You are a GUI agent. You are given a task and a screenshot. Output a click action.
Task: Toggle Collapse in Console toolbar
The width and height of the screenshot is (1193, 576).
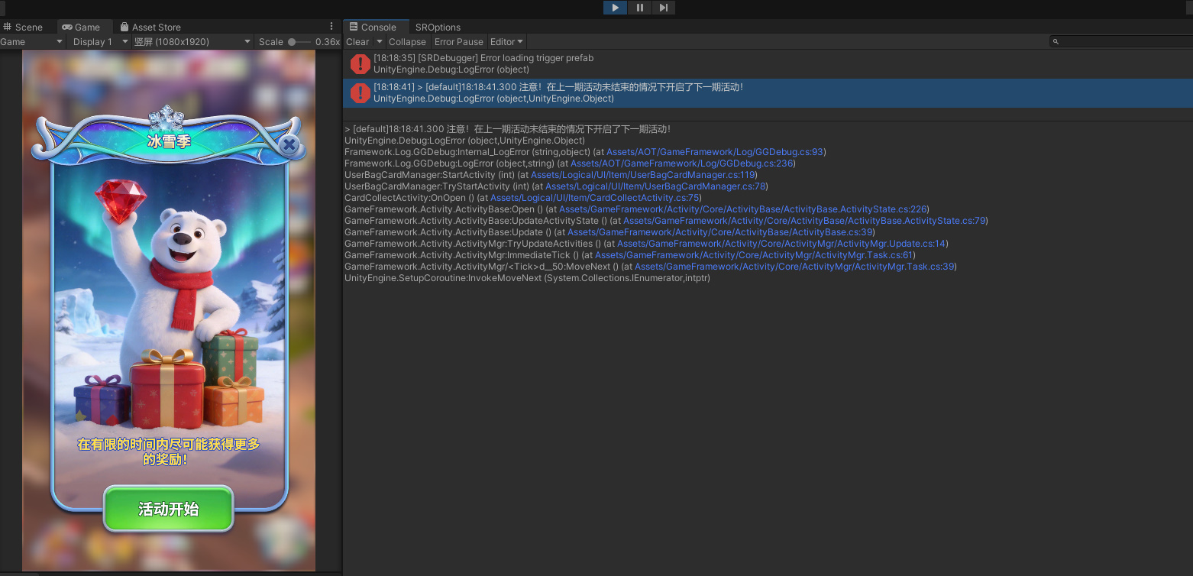point(407,42)
